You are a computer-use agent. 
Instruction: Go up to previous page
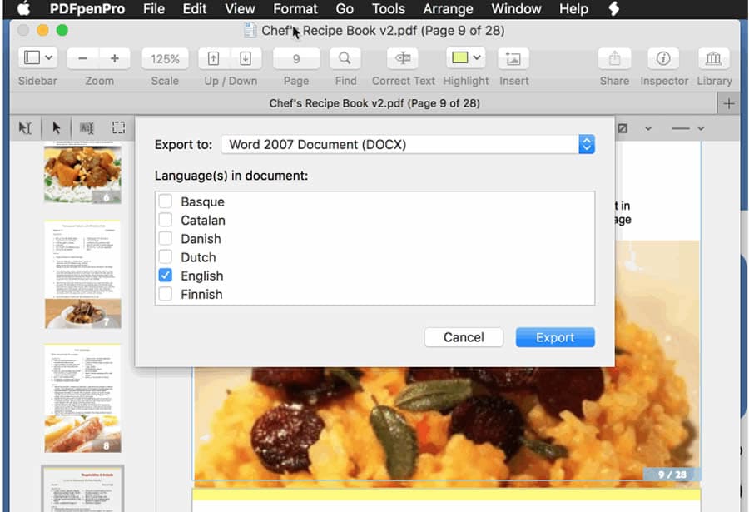click(214, 58)
